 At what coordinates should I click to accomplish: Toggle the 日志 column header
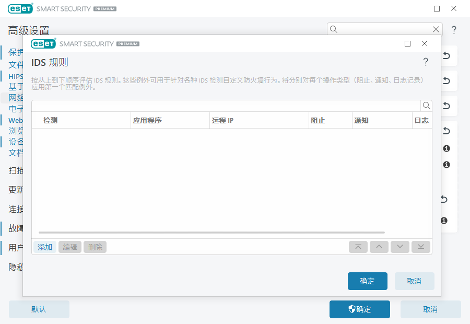click(x=421, y=120)
